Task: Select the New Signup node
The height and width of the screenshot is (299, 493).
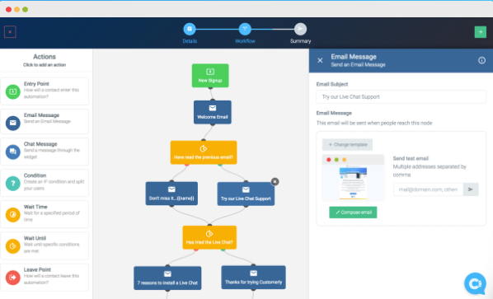Action: tap(210, 76)
